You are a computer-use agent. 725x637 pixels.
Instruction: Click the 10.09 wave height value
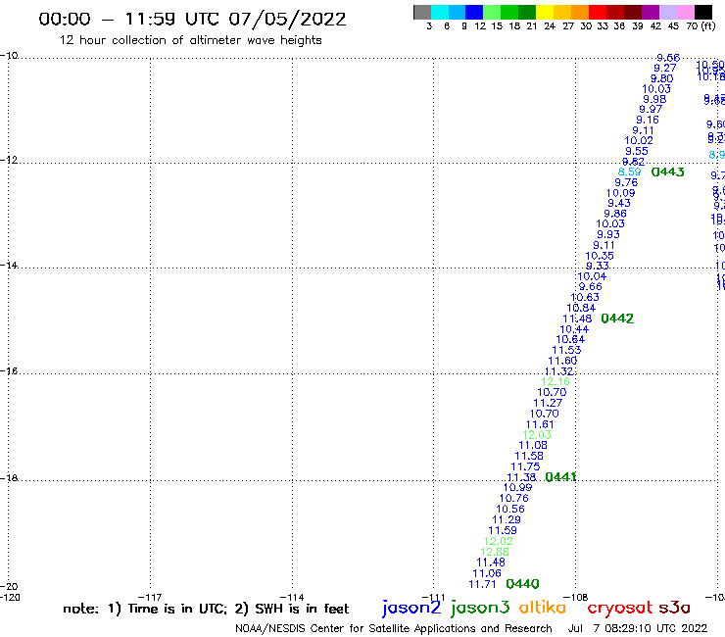click(621, 193)
